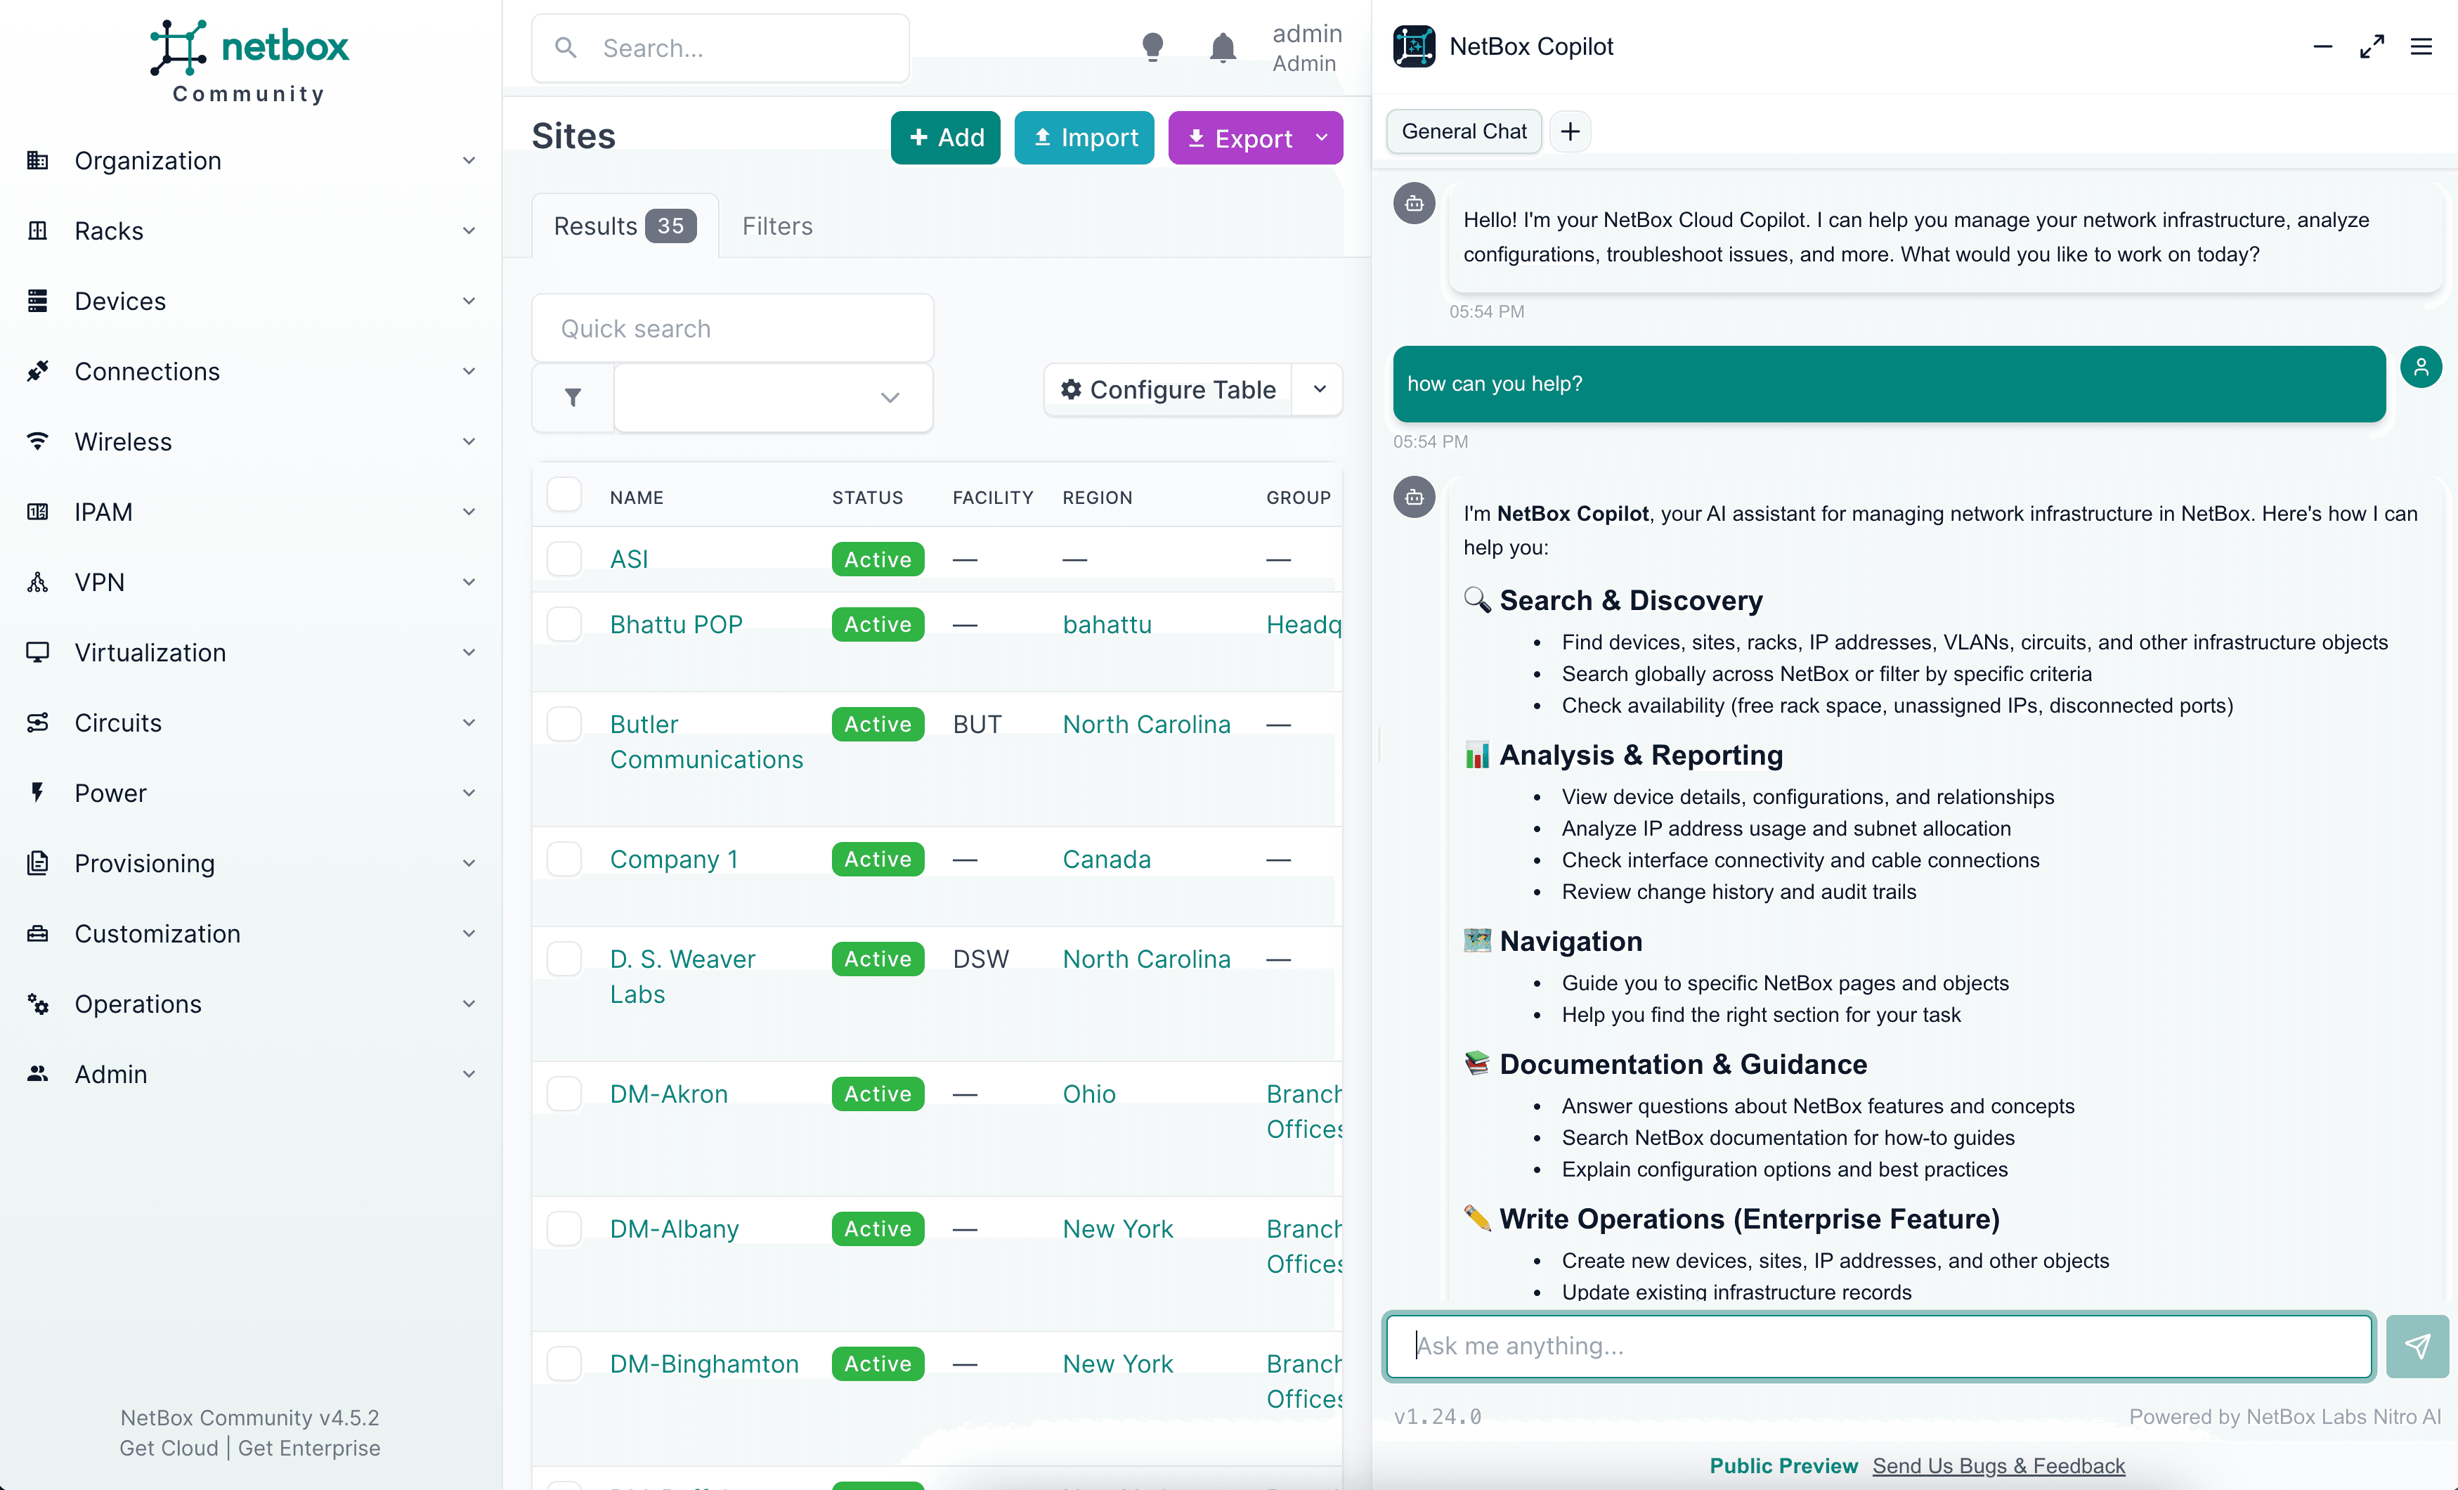Expand the Devices menu chevron
The width and height of the screenshot is (2458, 1490).
(469, 302)
